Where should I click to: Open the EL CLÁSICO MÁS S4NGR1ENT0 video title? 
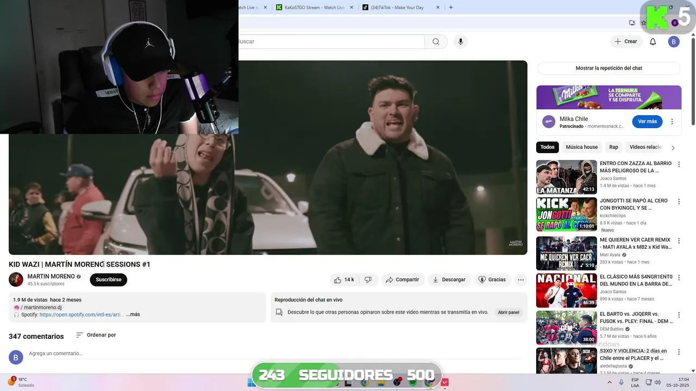(x=636, y=280)
